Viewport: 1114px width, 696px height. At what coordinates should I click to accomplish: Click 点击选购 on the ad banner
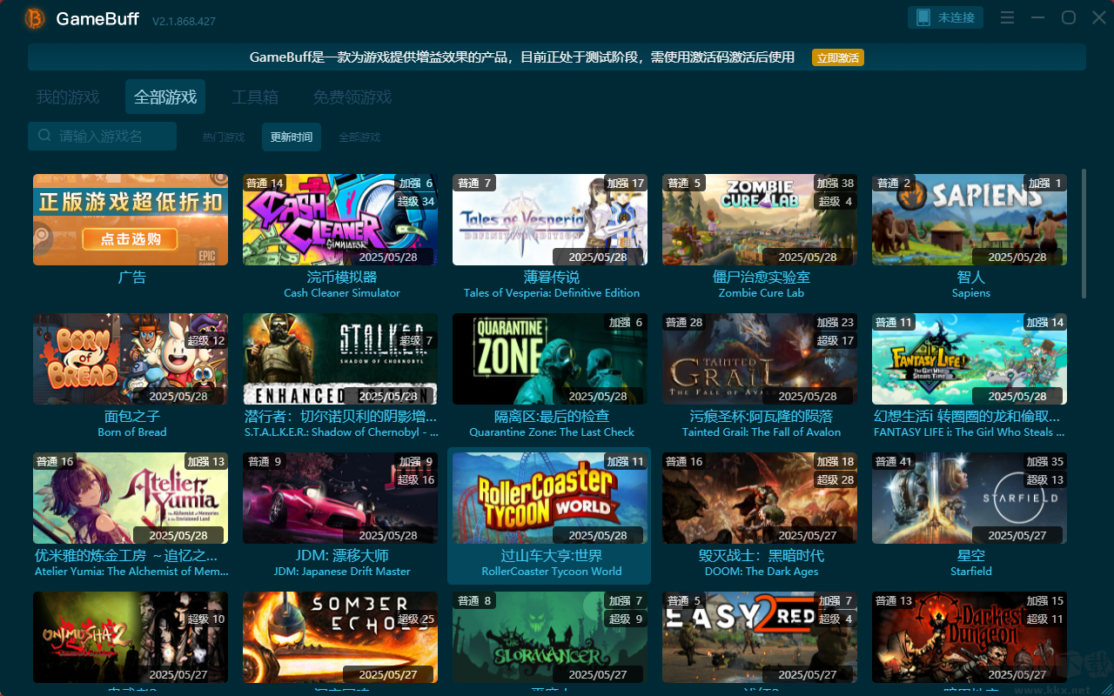pyautogui.click(x=131, y=238)
